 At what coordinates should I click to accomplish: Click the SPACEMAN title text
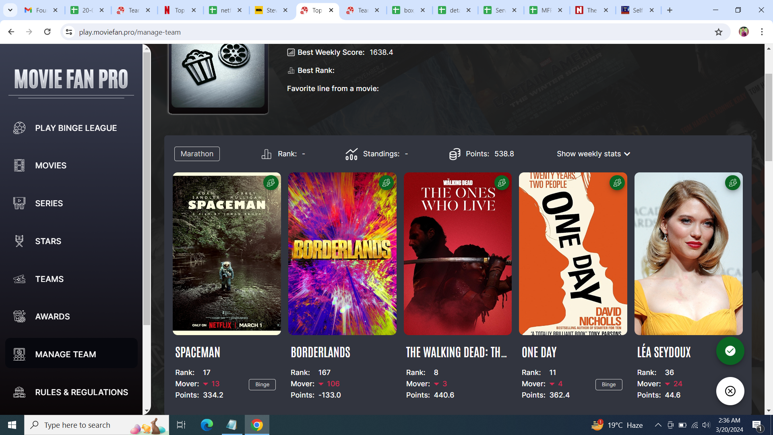(x=198, y=352)
